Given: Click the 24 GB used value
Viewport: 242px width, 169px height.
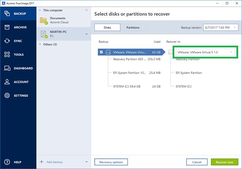Looking at the screenshot, I should coord(156,86).
